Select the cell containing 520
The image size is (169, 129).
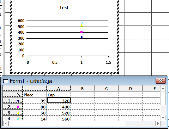coord(59,113)
